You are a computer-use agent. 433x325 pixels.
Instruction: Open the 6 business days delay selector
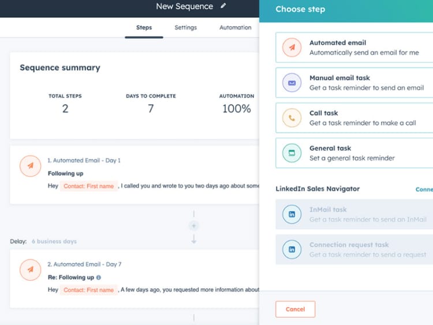pyautogui.click(x=54, y=241)
